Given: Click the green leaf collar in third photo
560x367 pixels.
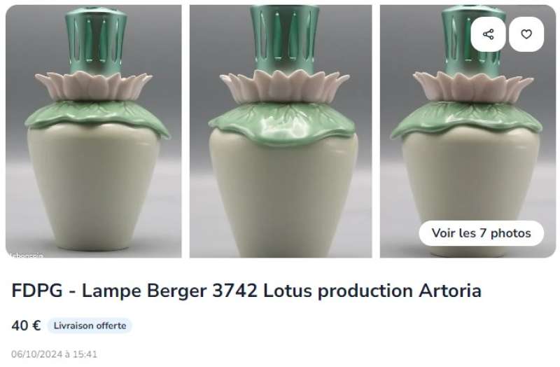Looking at the screenshot, I should click(466, 120).
